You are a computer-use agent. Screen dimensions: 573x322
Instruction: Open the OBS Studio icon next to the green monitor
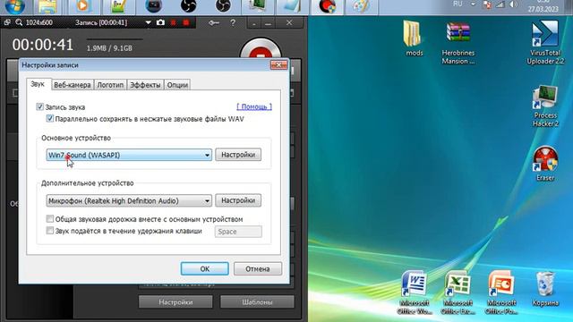[223, 6]
